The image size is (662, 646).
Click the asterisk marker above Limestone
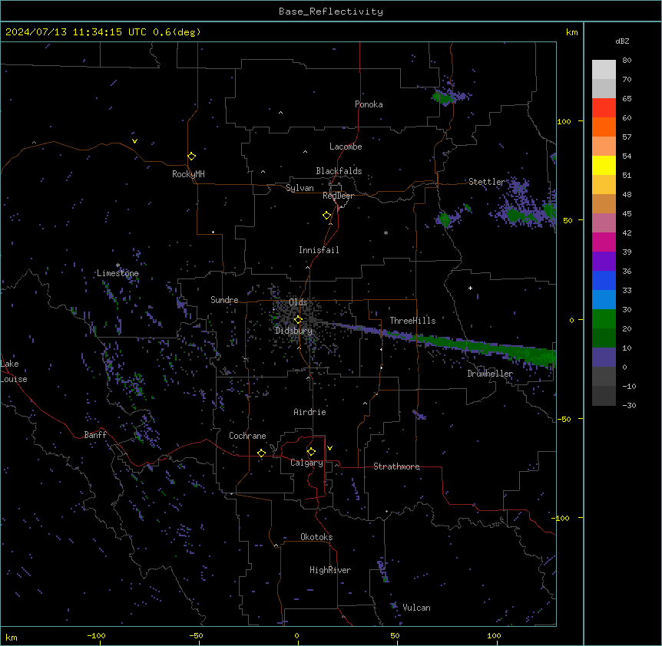click(118, 265)
